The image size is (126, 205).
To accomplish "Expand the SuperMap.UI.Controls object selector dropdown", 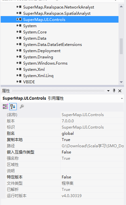I will [122, 98].
